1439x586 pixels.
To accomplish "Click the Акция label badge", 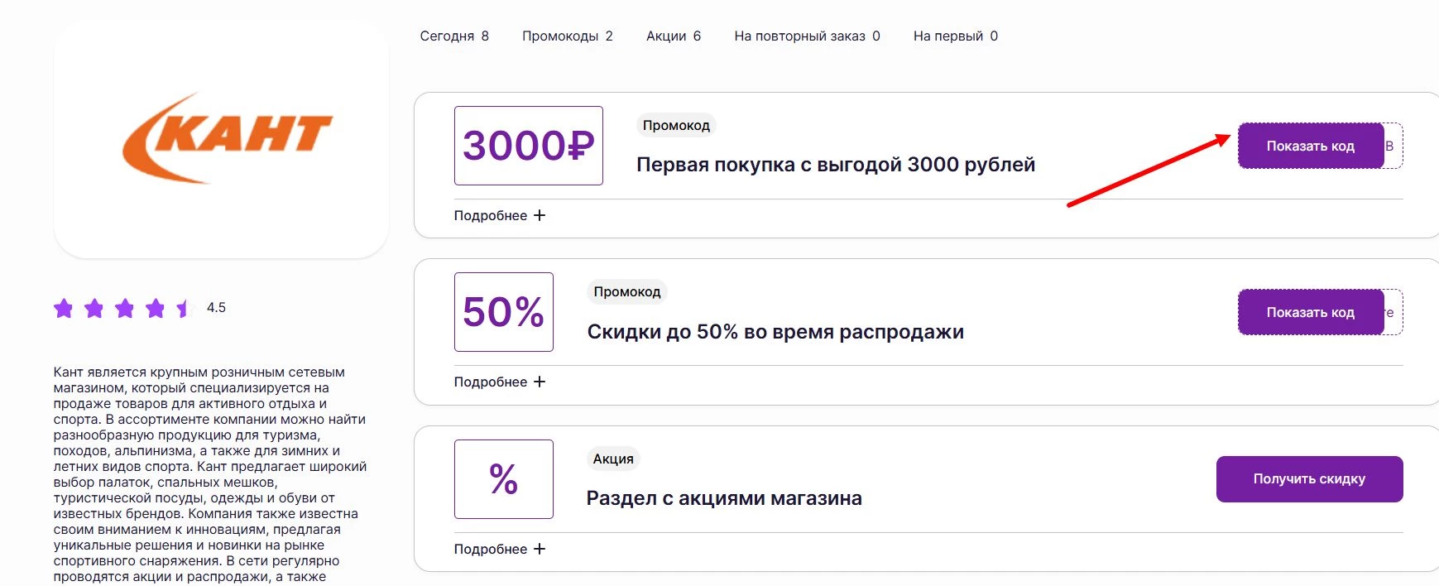I will coord(612,457).
